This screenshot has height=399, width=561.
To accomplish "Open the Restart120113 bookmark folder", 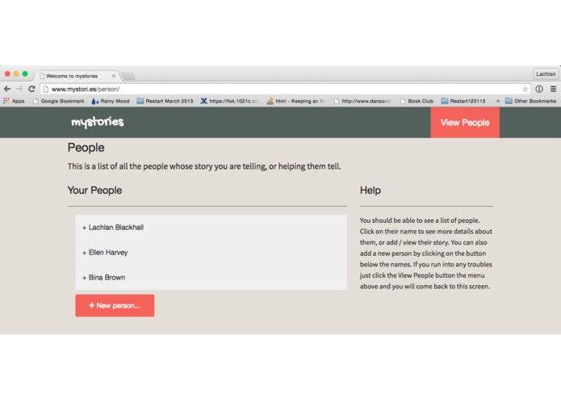I will pos(463,101).
